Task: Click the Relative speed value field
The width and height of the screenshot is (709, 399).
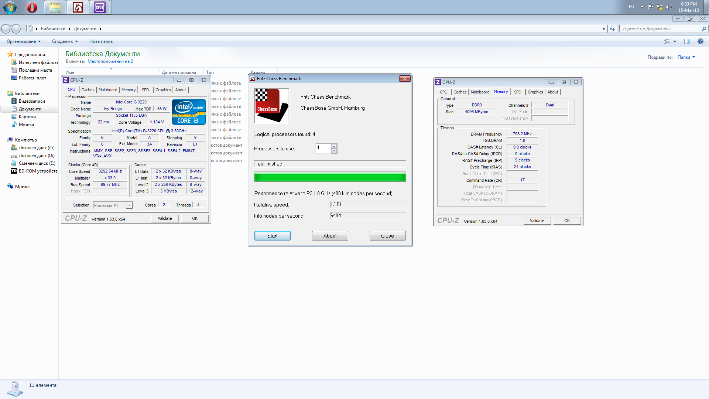Action: click(368, 205)
